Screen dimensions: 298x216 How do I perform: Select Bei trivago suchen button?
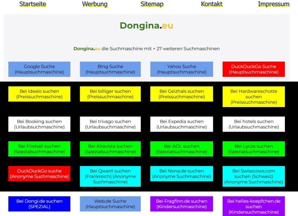point(110,124)
